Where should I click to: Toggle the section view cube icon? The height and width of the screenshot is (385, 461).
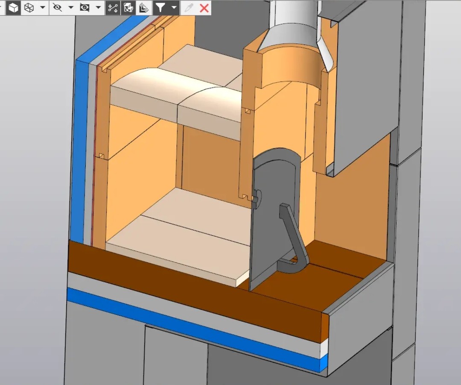[128, 8]
